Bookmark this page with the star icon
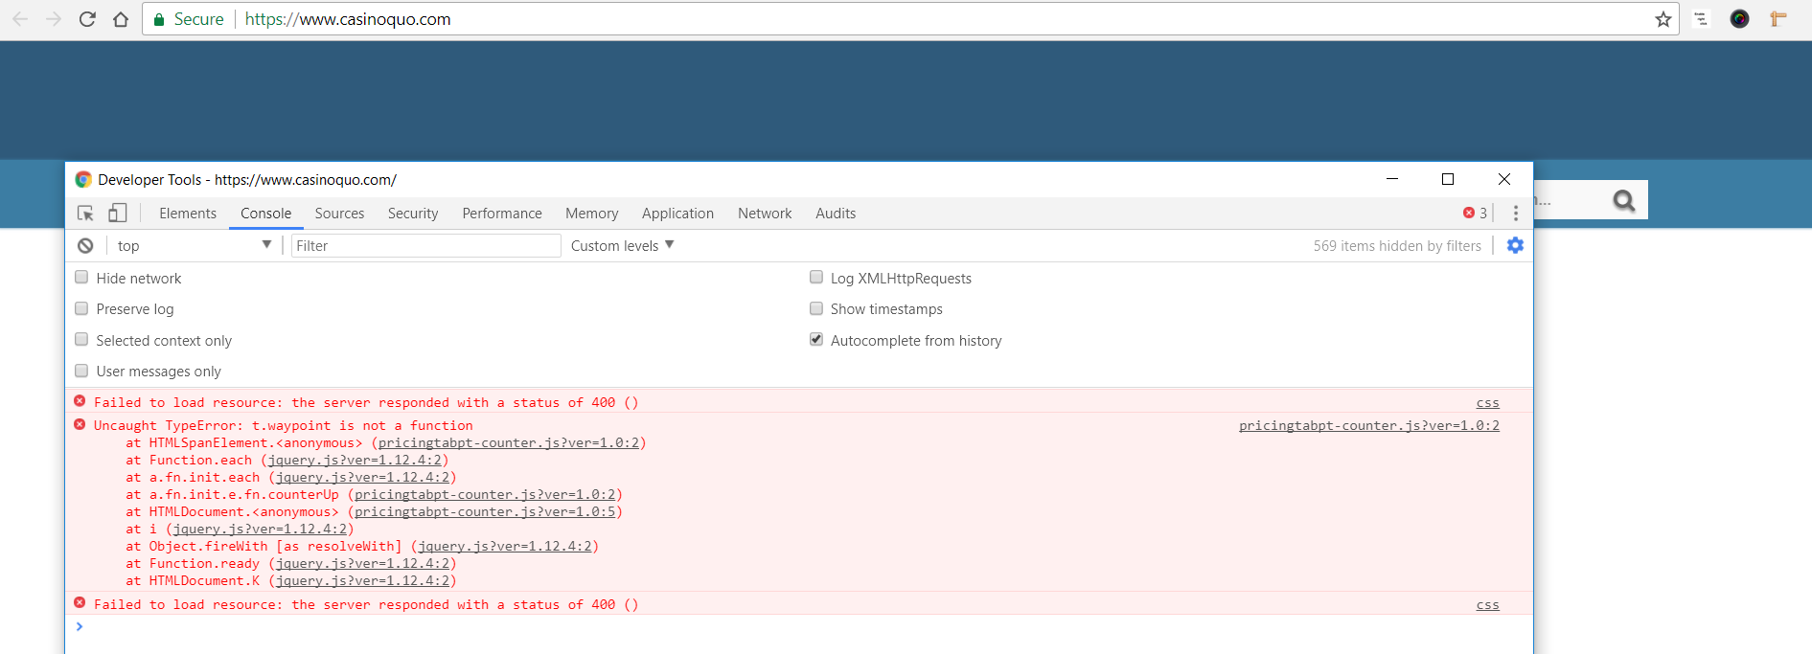The image size is (1812, 654). 1663,19
